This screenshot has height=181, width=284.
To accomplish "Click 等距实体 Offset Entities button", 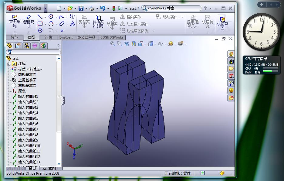I will (x=112, y=23).
